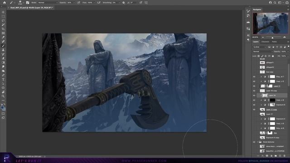Screen dimensions: 290x163
Task: Click the Navigator preview thumbnail
Action: coord(271,23)
